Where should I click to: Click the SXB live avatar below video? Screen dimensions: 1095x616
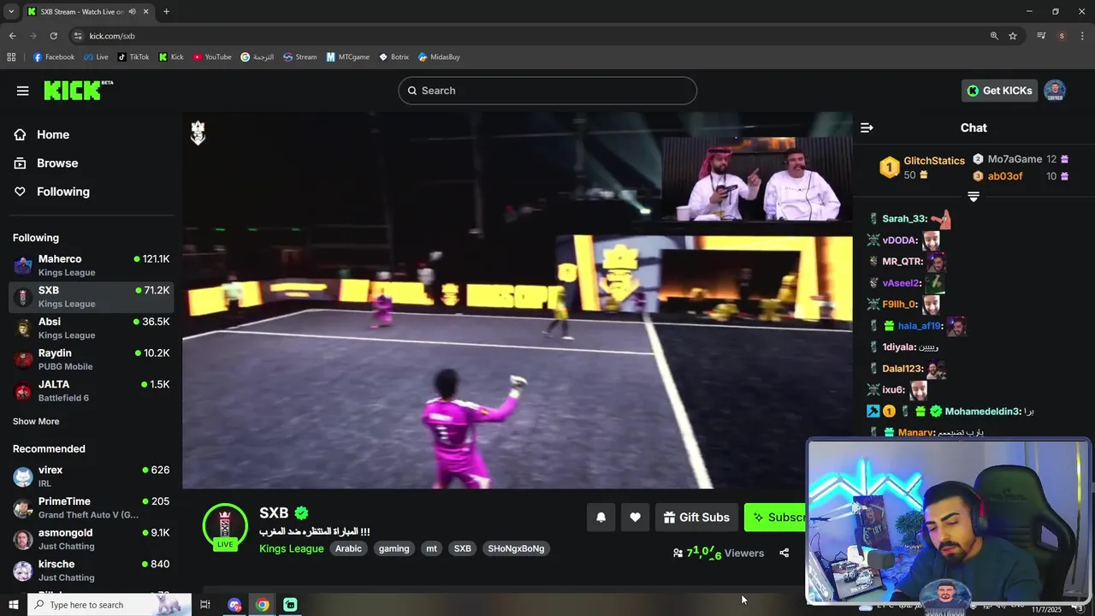pos(225,525)
